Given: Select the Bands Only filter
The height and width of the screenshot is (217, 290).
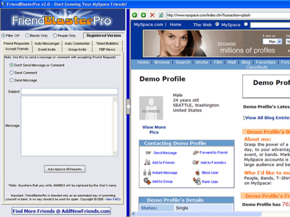Looking at the screenshot, I should [27, 35].
